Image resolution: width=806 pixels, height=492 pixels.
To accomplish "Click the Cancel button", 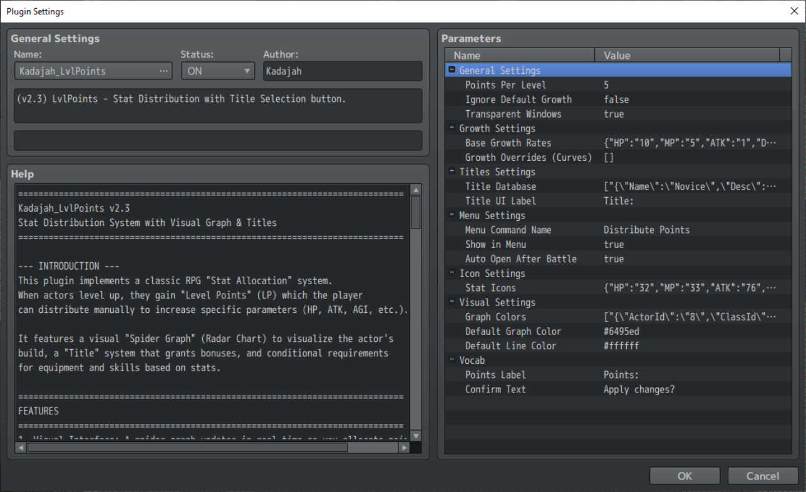I will [x=763, y=476].
